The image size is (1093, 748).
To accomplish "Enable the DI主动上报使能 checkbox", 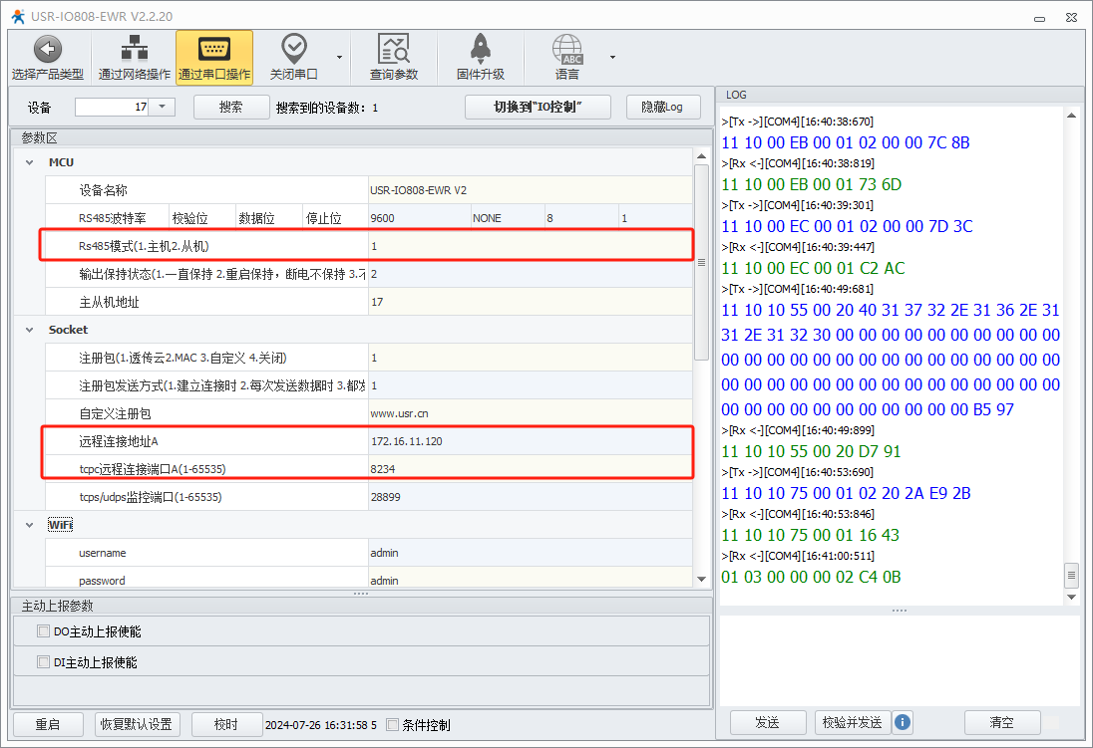I will tap(43, 662).
